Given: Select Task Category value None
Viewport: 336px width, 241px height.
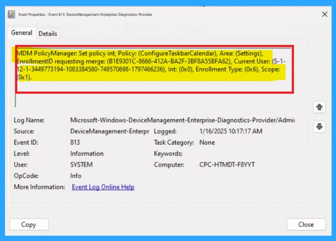Looking at the screenshot, I should [207, 142].
